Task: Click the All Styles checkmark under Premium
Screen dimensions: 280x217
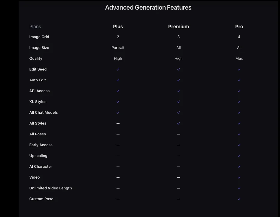Action: pyautogui.click(x=178, y=123)
